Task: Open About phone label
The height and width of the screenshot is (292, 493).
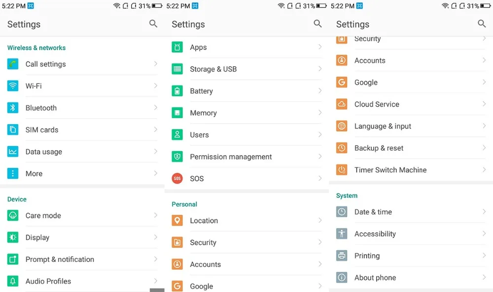Action: point(375,278)
